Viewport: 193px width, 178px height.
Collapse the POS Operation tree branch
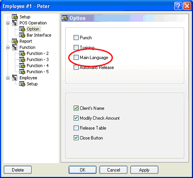pyautogui.click(x=8, y=23)
